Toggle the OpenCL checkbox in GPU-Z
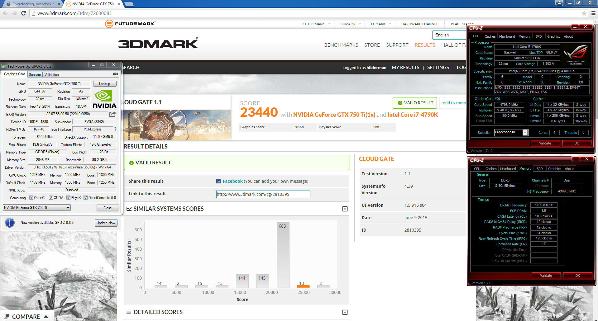Image resolution: width=598 pixels, height=321 pixels. 31,198
